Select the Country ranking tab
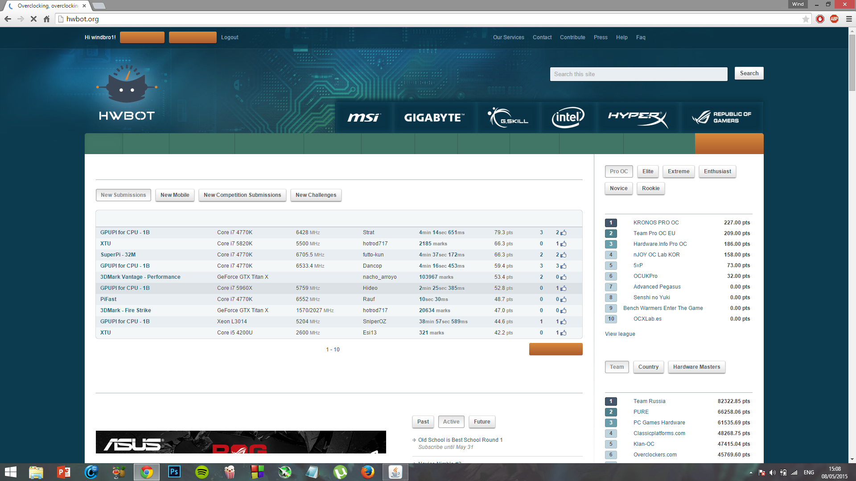This screenshot has height=481, width=856. pyautogui.click(x=648, y=367)
